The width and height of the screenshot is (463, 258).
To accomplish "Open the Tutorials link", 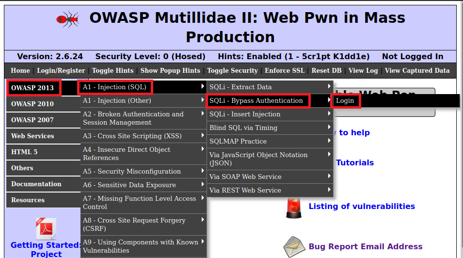I will 355,162.
